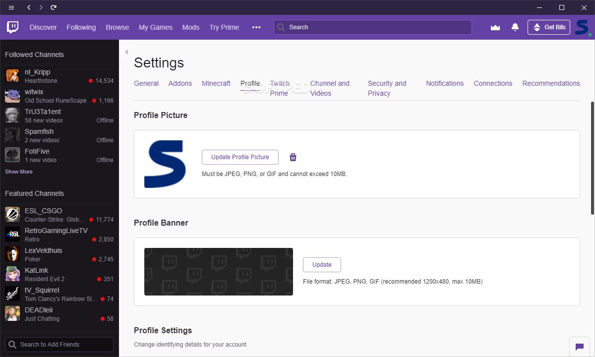Switch to the Minecraft settings tab
This screenshot has height=357, width=595.
tap(216, 83)
